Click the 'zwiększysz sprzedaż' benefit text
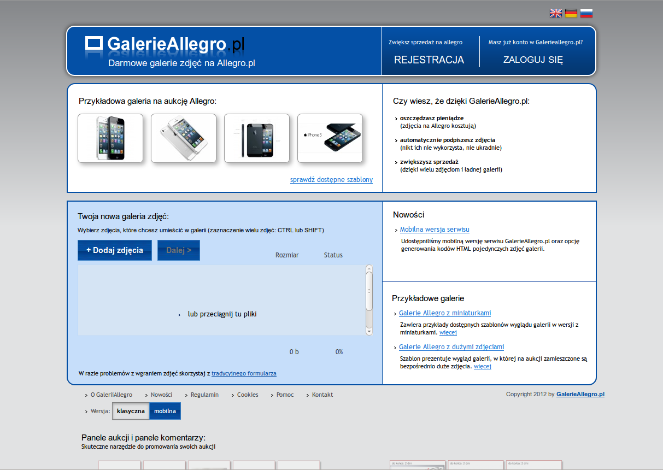The width and height of the screenshot is (663, 470). (x=429, y=162)
